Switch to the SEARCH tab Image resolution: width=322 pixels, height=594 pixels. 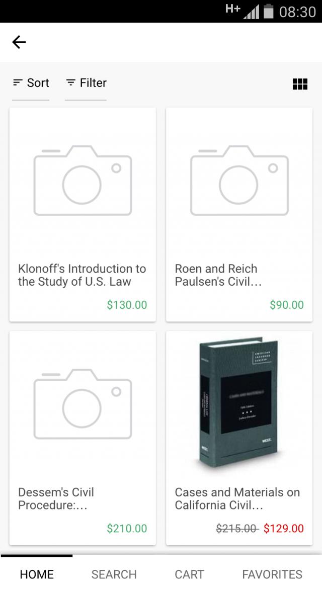(x=114, y=574)
